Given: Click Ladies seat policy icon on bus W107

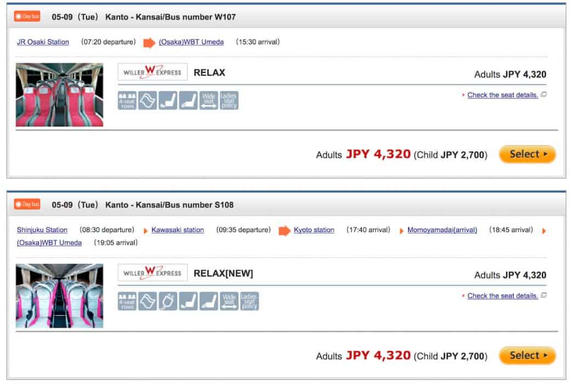Looking at the screenshot, I should (229, 100).
